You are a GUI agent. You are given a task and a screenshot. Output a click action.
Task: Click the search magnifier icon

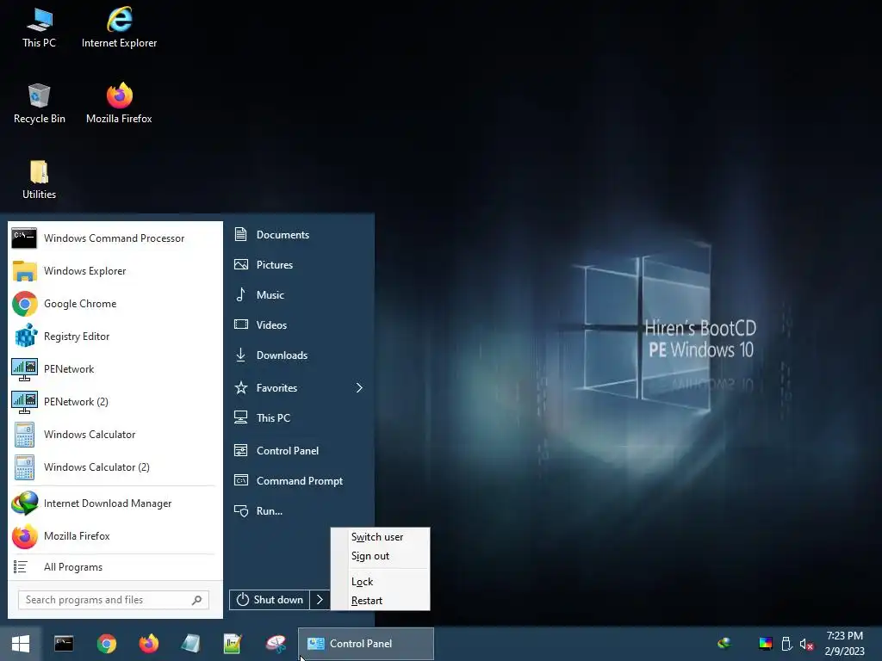click(196, 600)
